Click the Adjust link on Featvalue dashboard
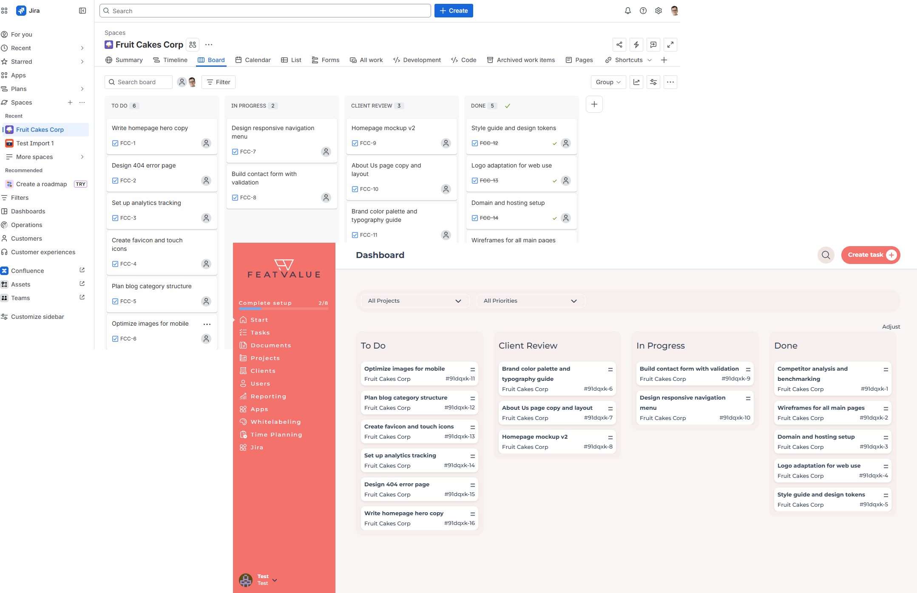 pyautogui.click(x=891, y=326)
